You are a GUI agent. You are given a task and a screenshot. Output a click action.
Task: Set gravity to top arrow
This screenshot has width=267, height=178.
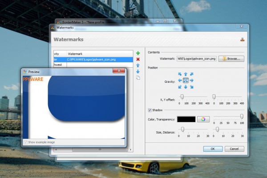click(x=186, y=74)
